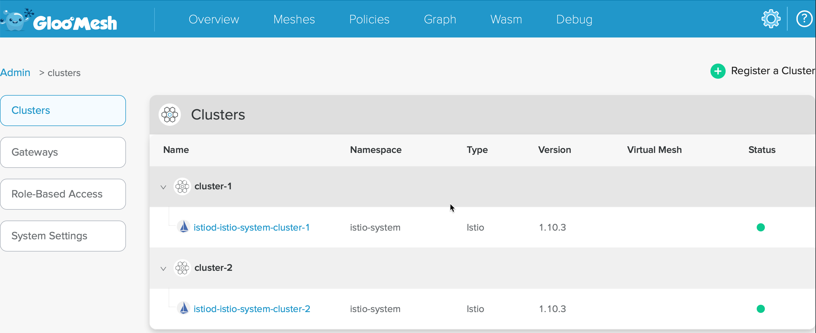Click istio-system namespace in cluster-1 row
Image resolution: width=816 pixels, height=333 pixels.
point(375,227)
